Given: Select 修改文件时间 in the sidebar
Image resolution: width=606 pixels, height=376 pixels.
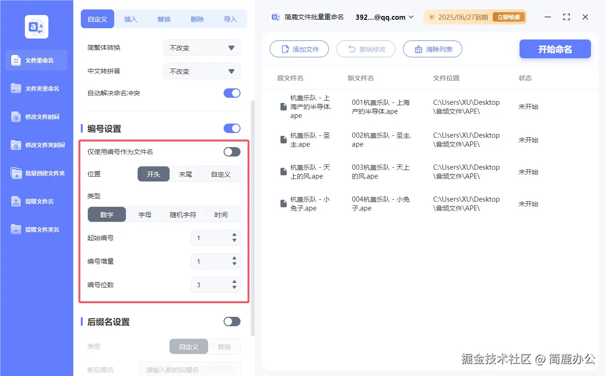Looking at the screenshot, I should click(36, 117).
